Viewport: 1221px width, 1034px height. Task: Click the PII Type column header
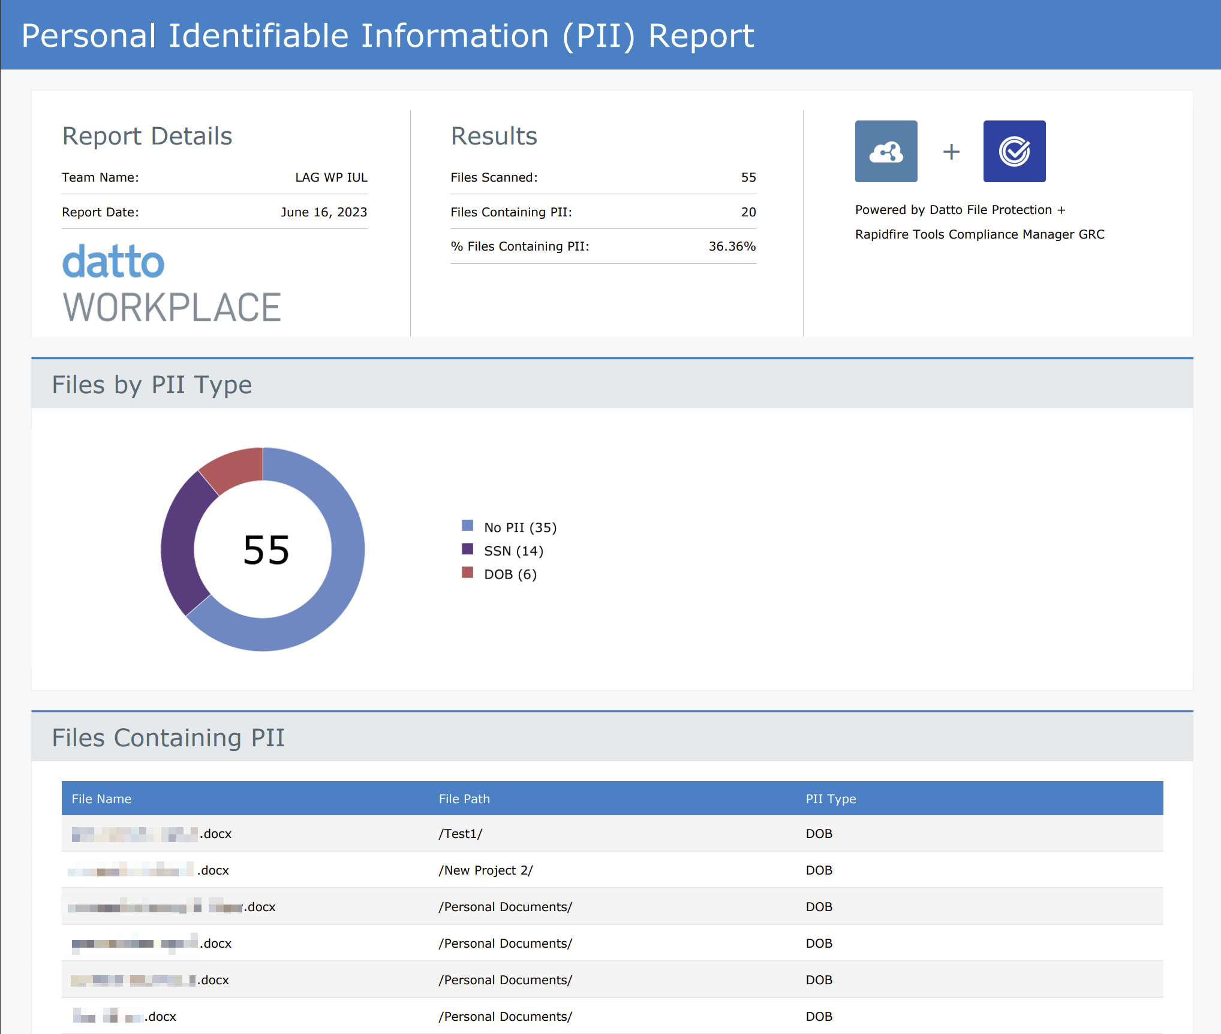coord(831,798)
